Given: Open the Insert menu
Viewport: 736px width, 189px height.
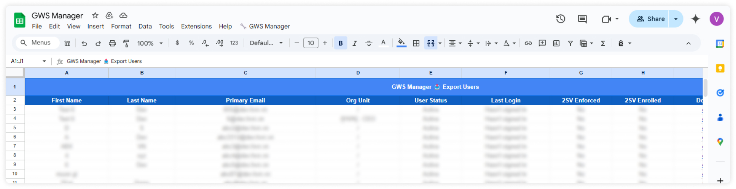Looking at the screenshot, I should (x=95, y=26).
